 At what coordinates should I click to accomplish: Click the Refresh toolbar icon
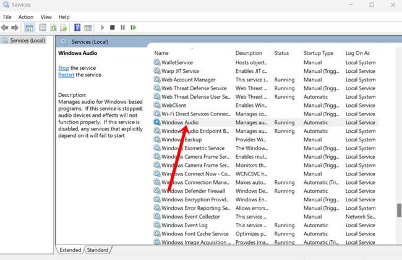pos(54,28)
